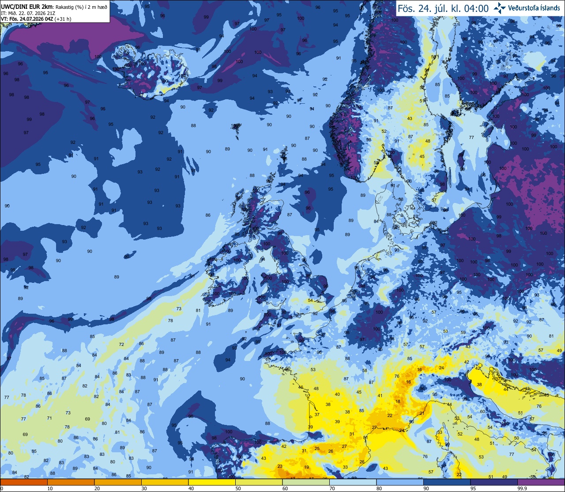Select the 95–99.9 navy legend swatch
This screenshot has height=492, width=565.
[493, 482]
